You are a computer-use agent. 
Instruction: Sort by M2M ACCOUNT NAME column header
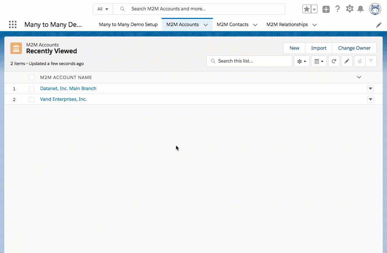click(66, 77)
